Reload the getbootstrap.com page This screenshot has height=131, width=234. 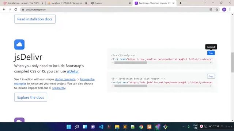(x=16, y=9)
